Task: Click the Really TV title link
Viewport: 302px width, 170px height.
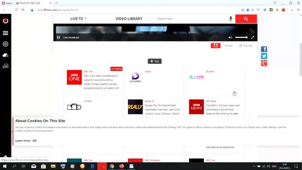Action: 150,101
